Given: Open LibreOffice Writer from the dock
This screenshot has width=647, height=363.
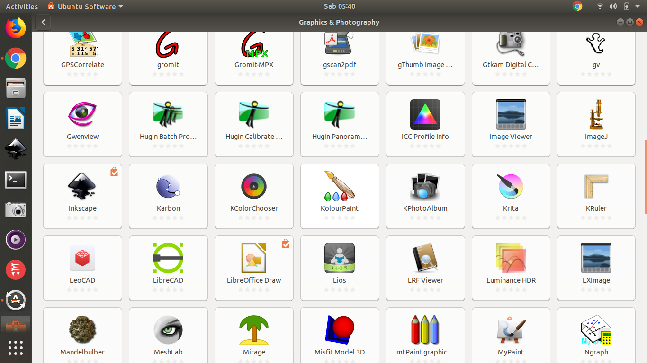Looking at the screenshot, I should click(16, 119).
